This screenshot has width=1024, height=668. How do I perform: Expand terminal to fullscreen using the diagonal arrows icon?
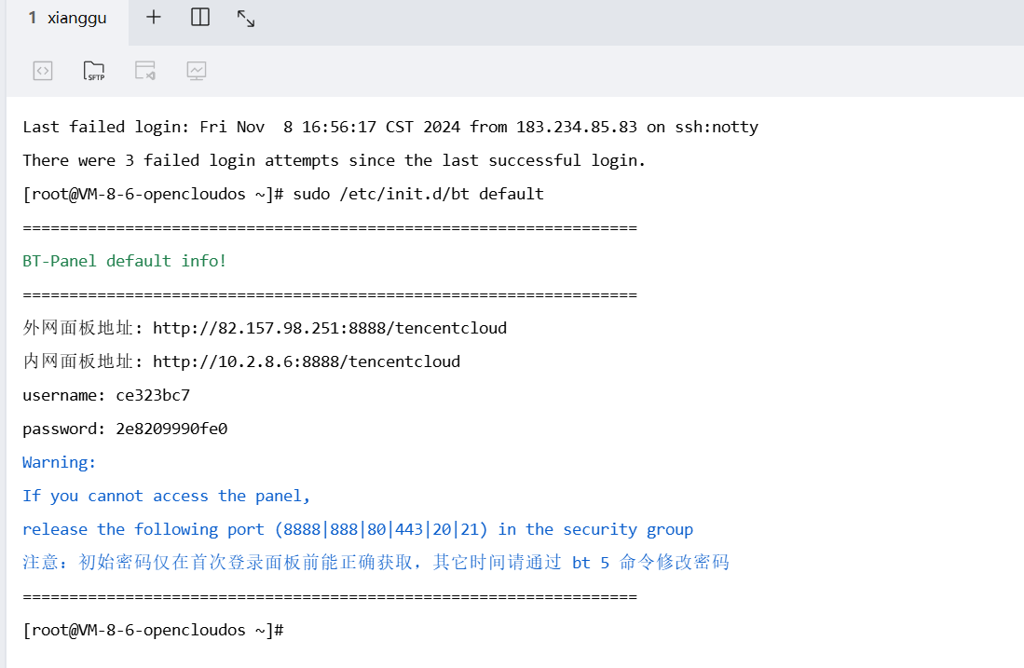[246, 19]
